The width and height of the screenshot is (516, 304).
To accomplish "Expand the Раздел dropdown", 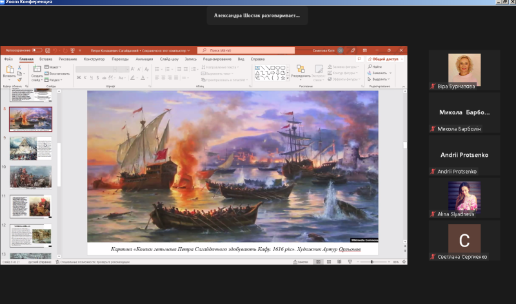I will (x=54, y=79).
